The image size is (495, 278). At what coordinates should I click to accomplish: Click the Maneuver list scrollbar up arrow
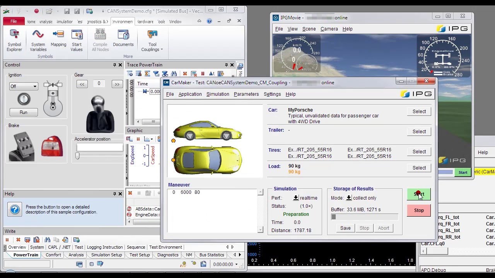tap(260, 192)
